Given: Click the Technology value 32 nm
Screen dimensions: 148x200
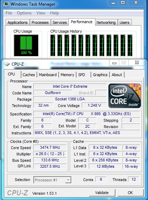Looking at the screenshot, I should pos(43,105).
